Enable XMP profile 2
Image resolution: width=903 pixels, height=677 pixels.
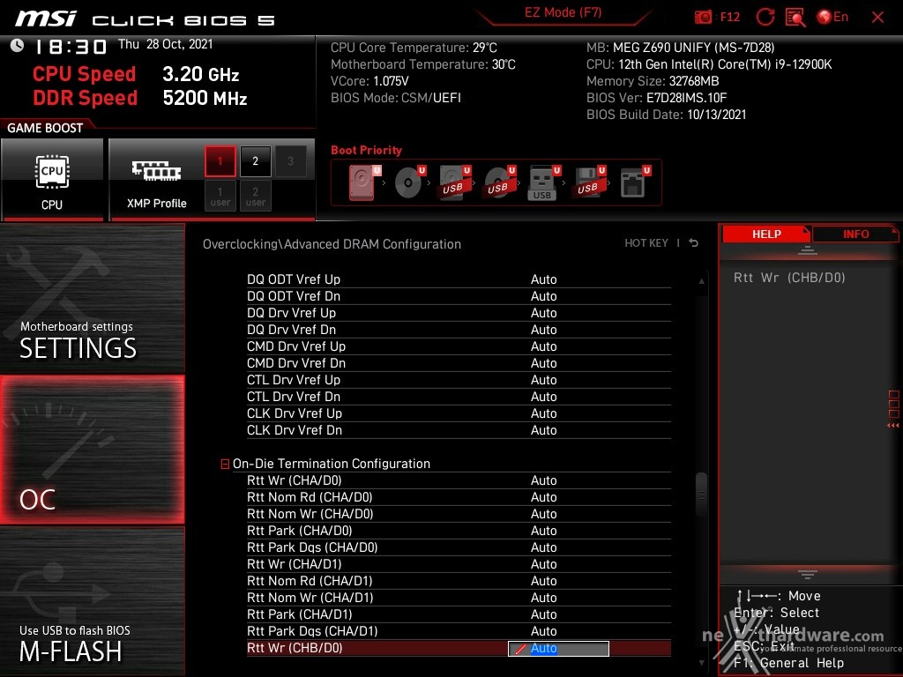click(x=255, y=161)
